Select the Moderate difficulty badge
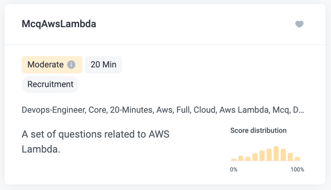 [52, 65]
